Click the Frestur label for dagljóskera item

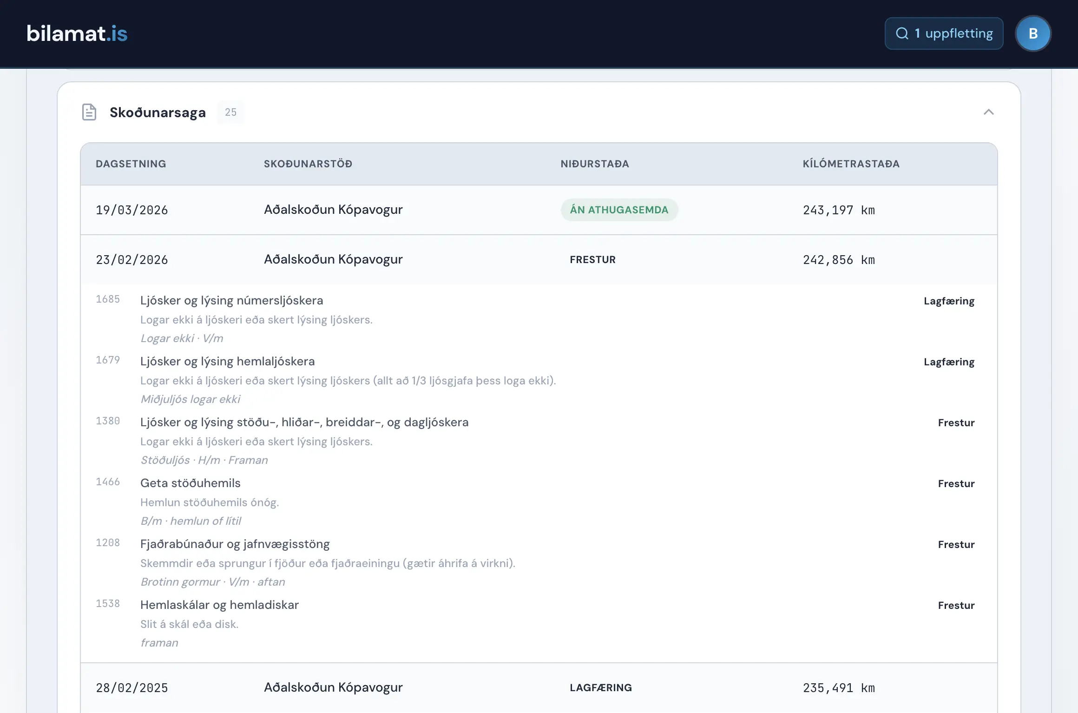(956, 423)
